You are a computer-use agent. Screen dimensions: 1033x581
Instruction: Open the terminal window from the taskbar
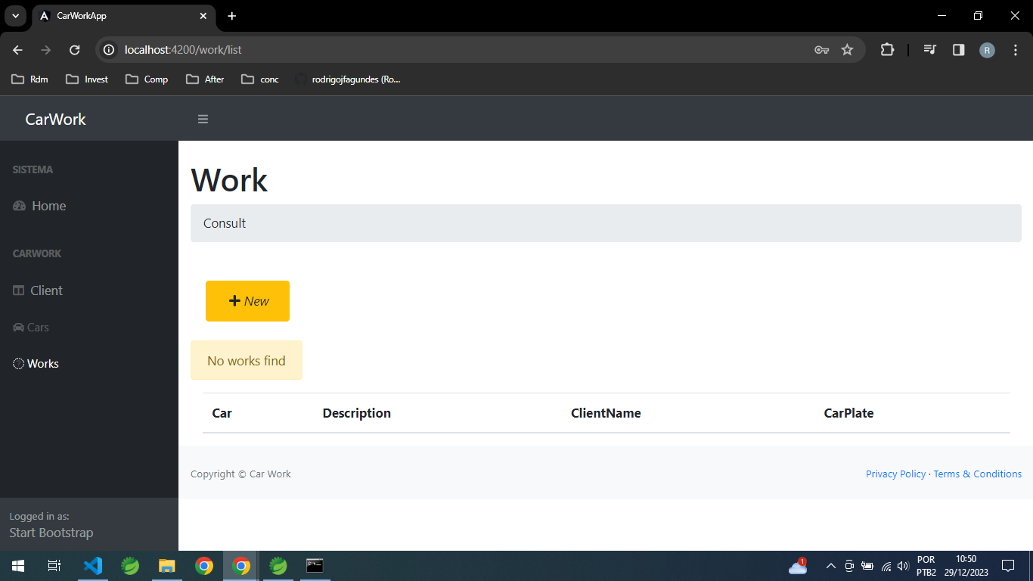pos(315,566)
